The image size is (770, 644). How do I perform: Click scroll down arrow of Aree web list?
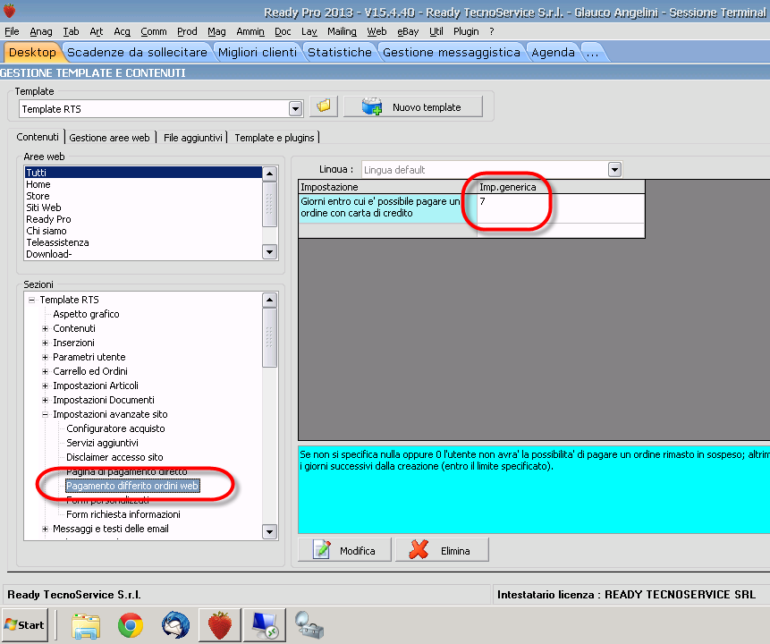coord(269,252)
